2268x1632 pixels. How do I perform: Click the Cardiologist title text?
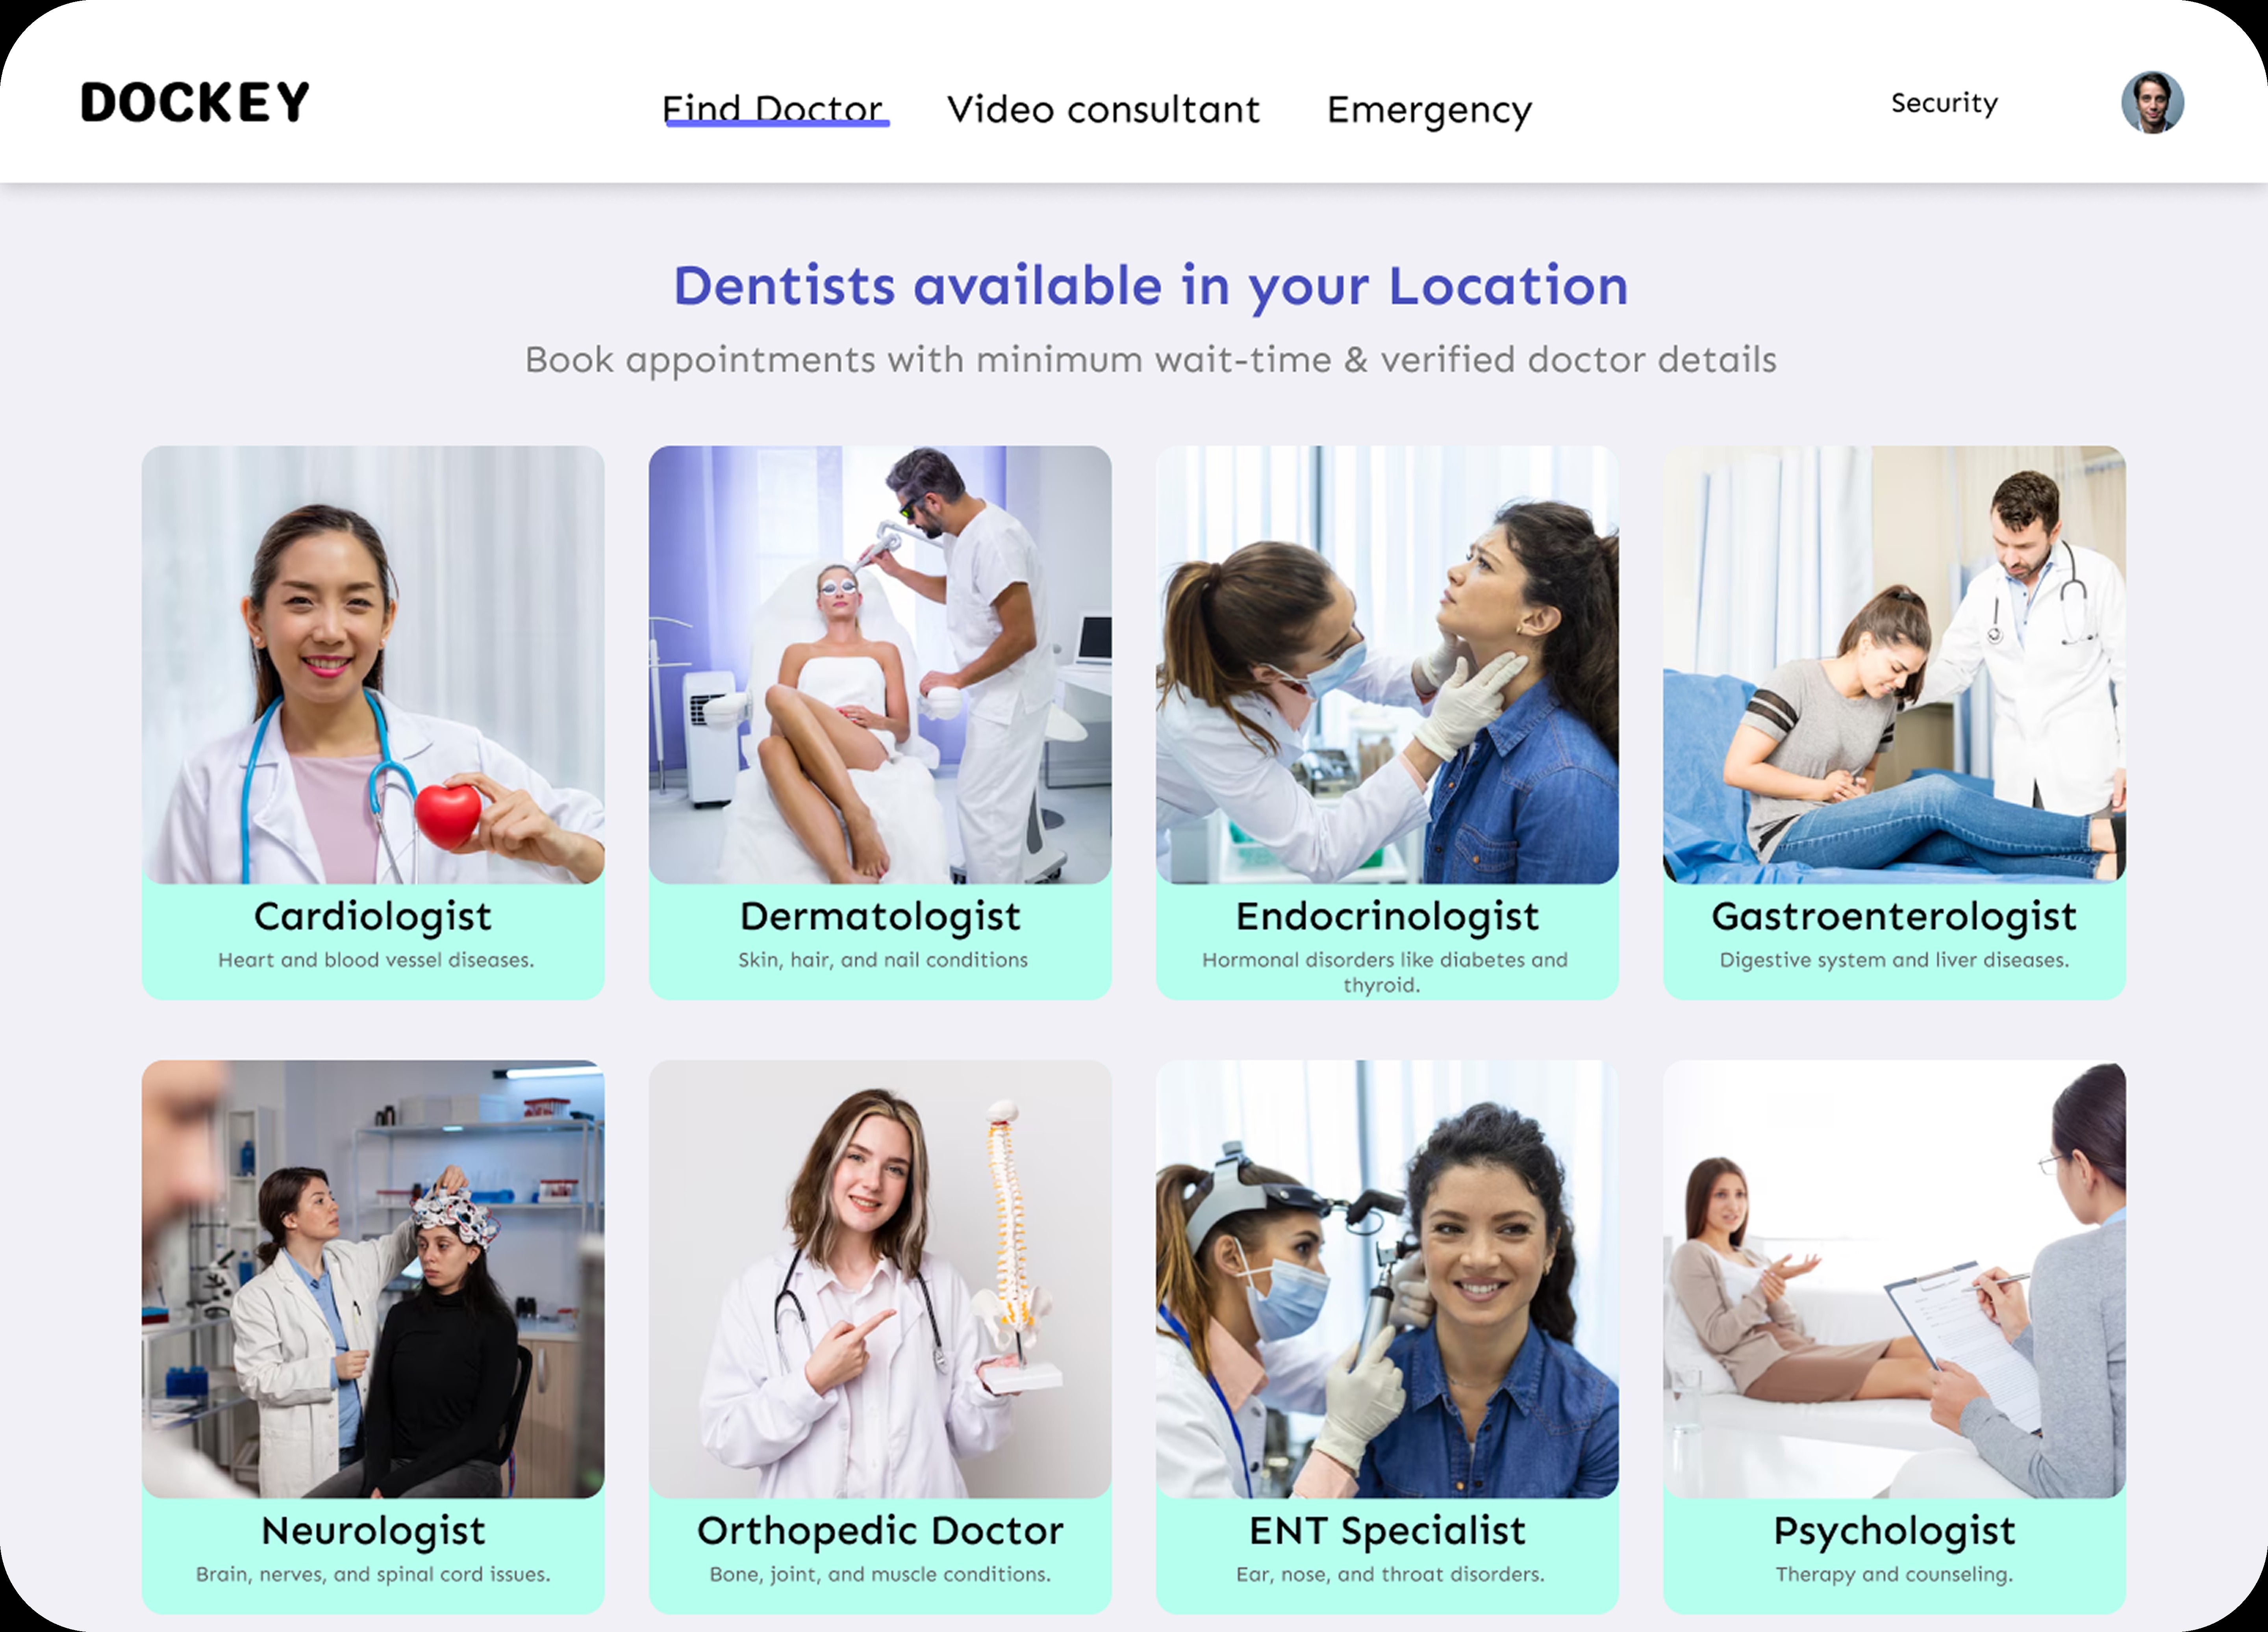[373, 916]
